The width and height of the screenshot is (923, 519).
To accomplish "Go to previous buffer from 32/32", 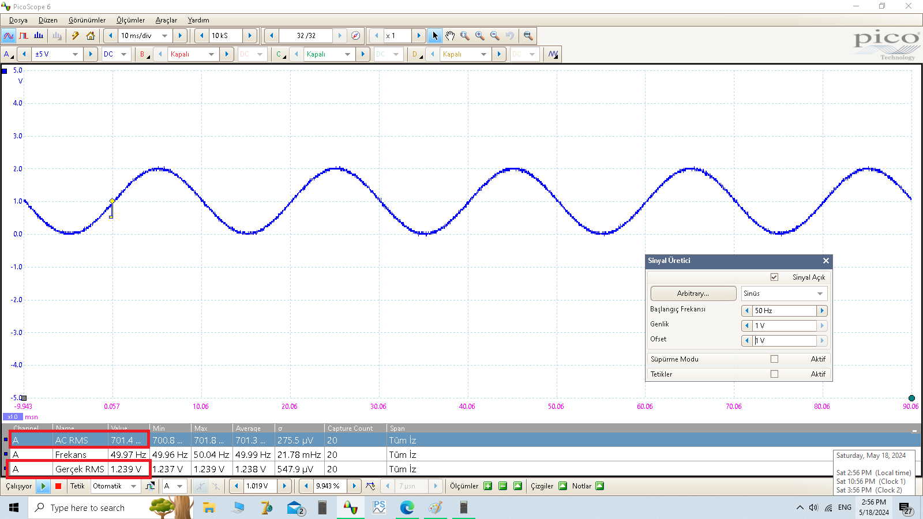I will 271,36.
